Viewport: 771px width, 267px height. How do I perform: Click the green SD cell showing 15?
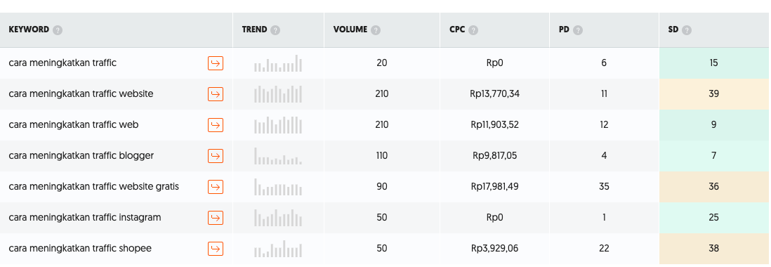tap(714, 63)
